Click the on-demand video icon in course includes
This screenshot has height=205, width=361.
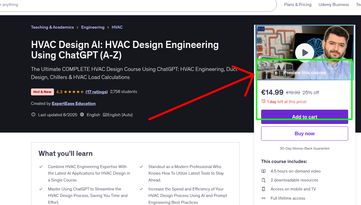click(264, 171)
